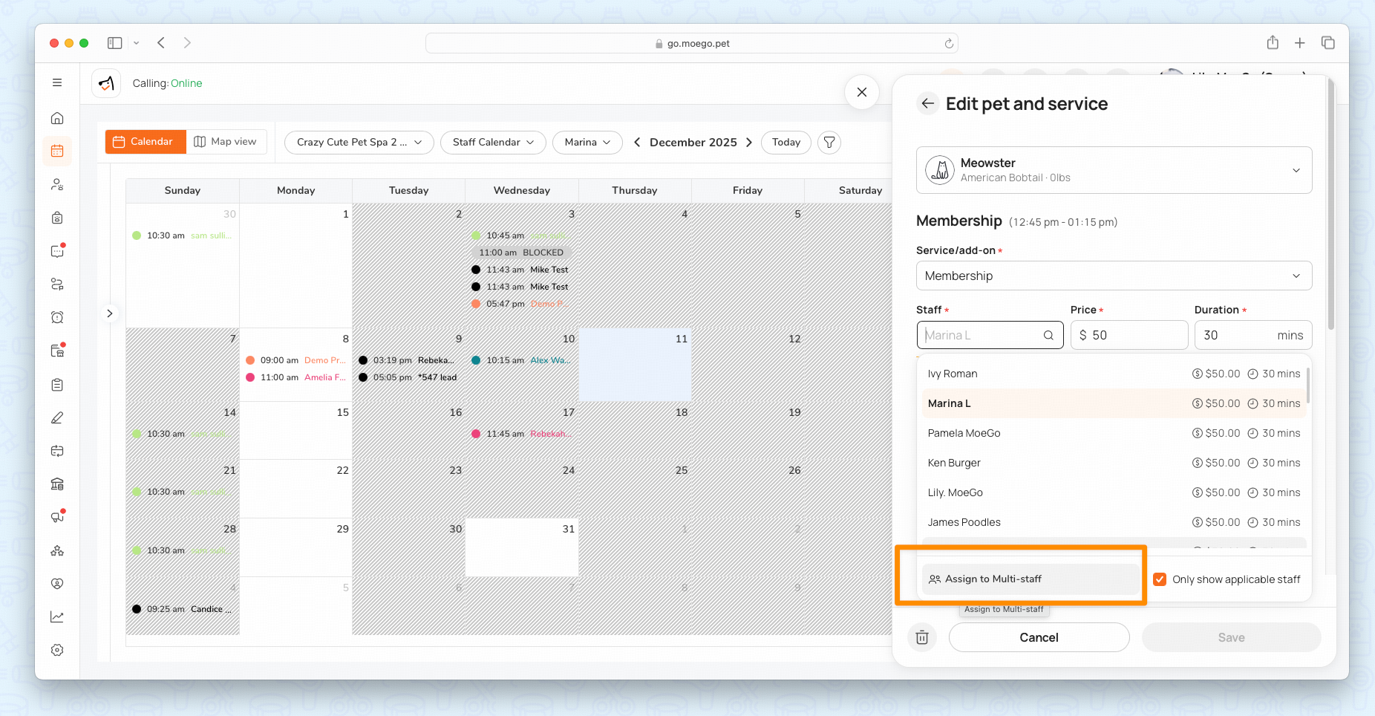
Task: Click the back arrow beside Edit pet and service
Action: pos(927,104)
